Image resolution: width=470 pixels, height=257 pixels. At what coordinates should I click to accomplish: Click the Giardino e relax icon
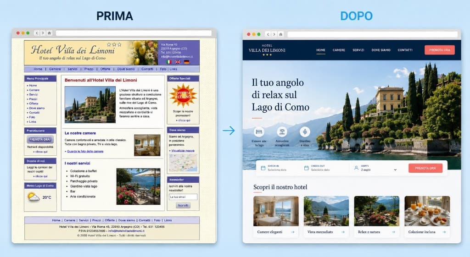(x=305, y=131)
